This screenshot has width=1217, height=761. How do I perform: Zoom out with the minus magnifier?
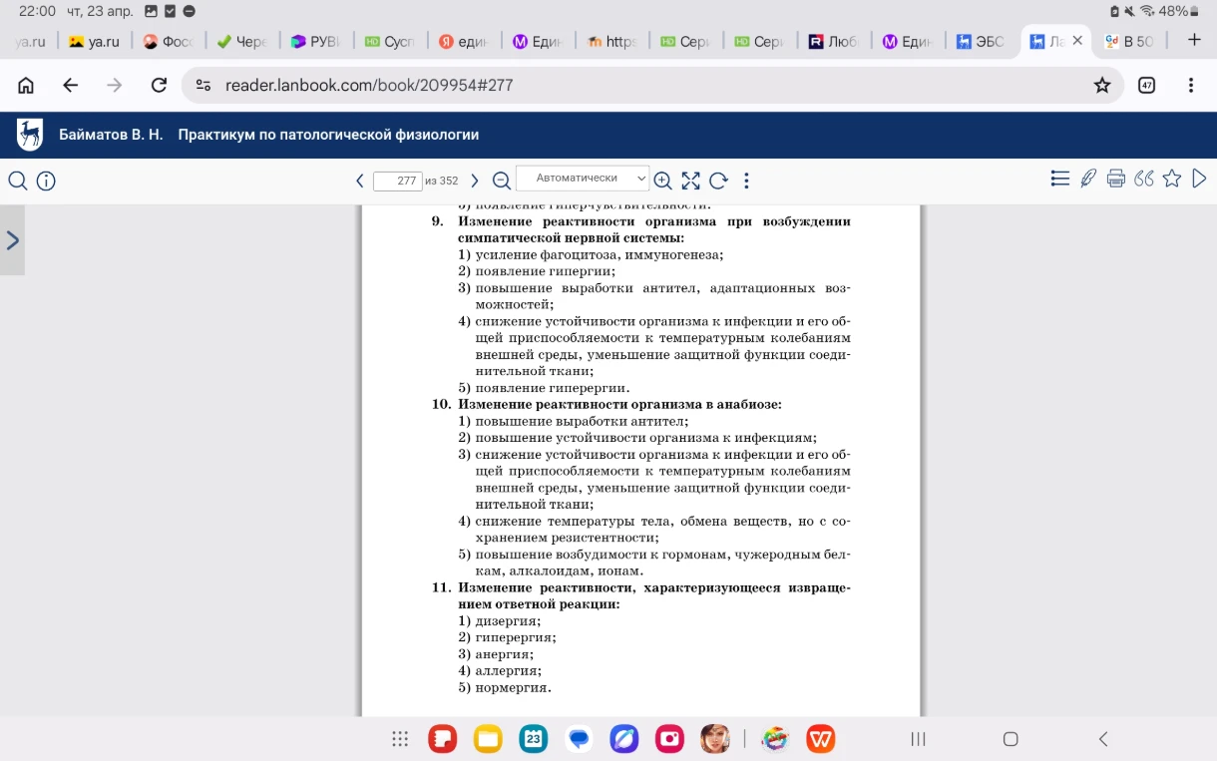tap(502, 181)
